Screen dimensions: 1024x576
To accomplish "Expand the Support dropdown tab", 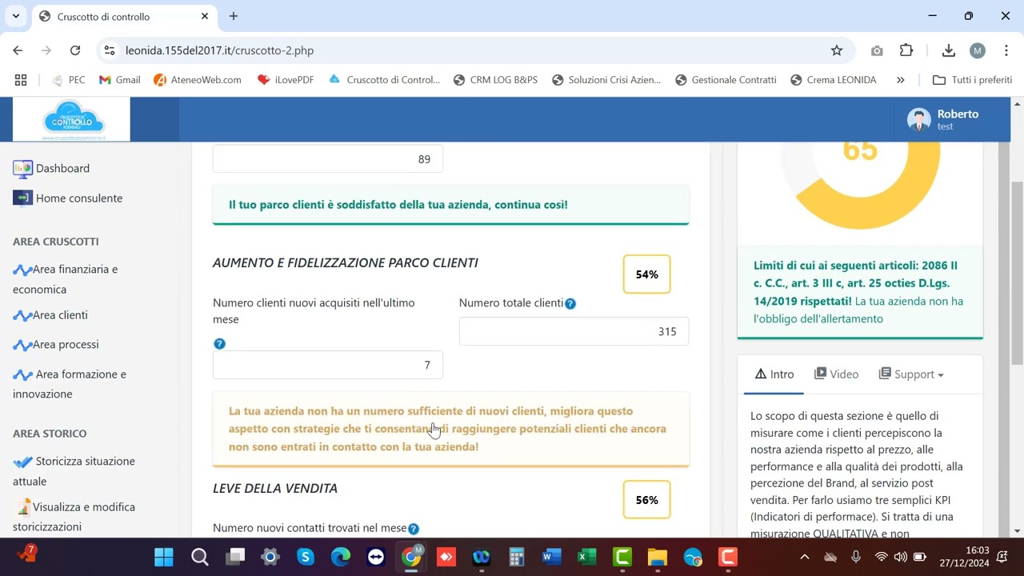I will pos(911,374).
